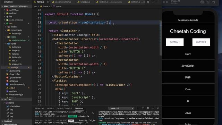The image size is (222, 125).
Task: Tap PHP list item in simulator
Action: pyautogui.click(x=188, y=77)
